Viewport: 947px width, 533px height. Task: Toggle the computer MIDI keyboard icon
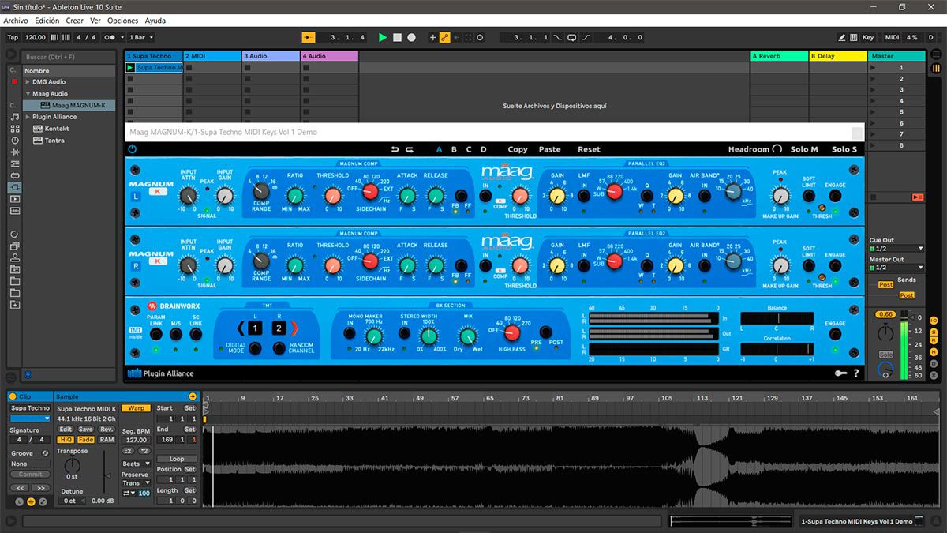(854, 37)
